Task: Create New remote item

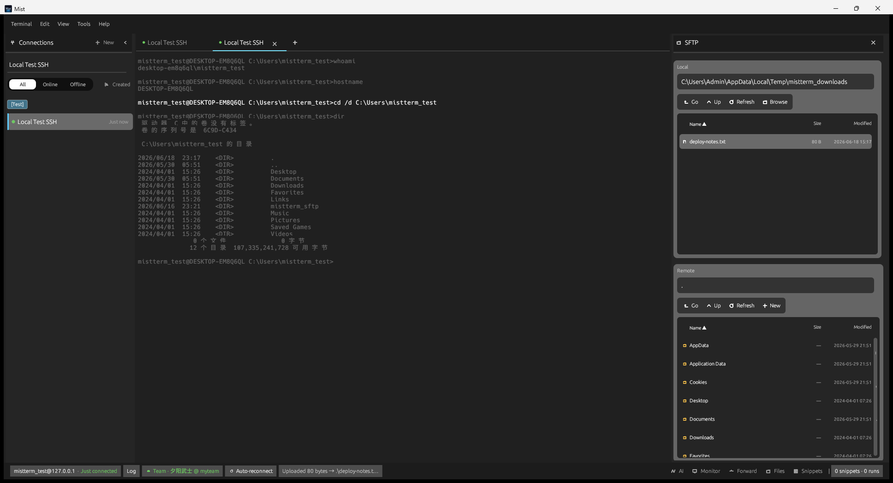Action: tap(772, 306)
